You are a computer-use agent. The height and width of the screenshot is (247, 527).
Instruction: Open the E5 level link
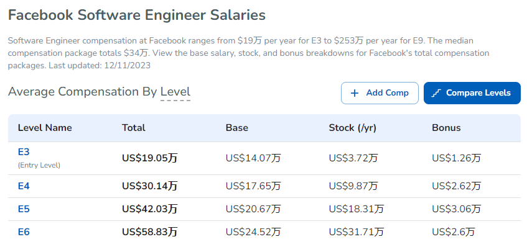(24, 209)
